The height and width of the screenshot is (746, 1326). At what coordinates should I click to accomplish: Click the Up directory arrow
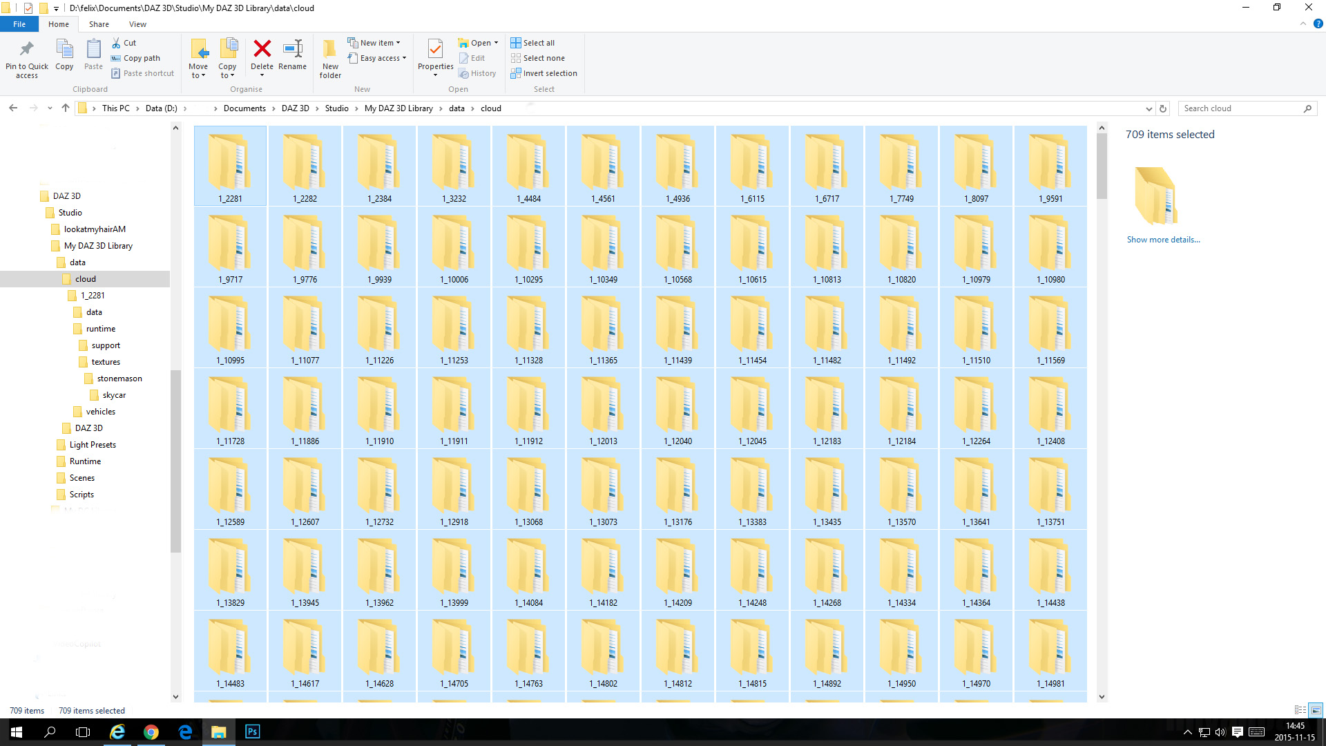(x=66, y=108)
